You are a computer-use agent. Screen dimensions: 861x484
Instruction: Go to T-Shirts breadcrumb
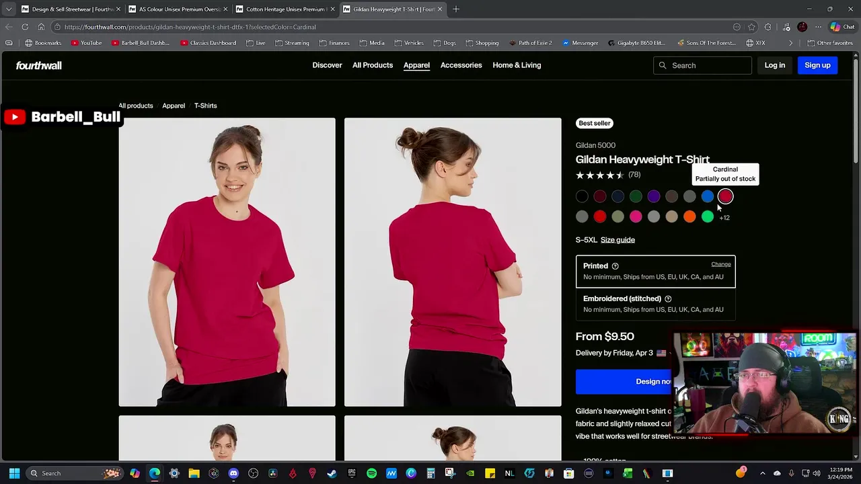[205, 106]
